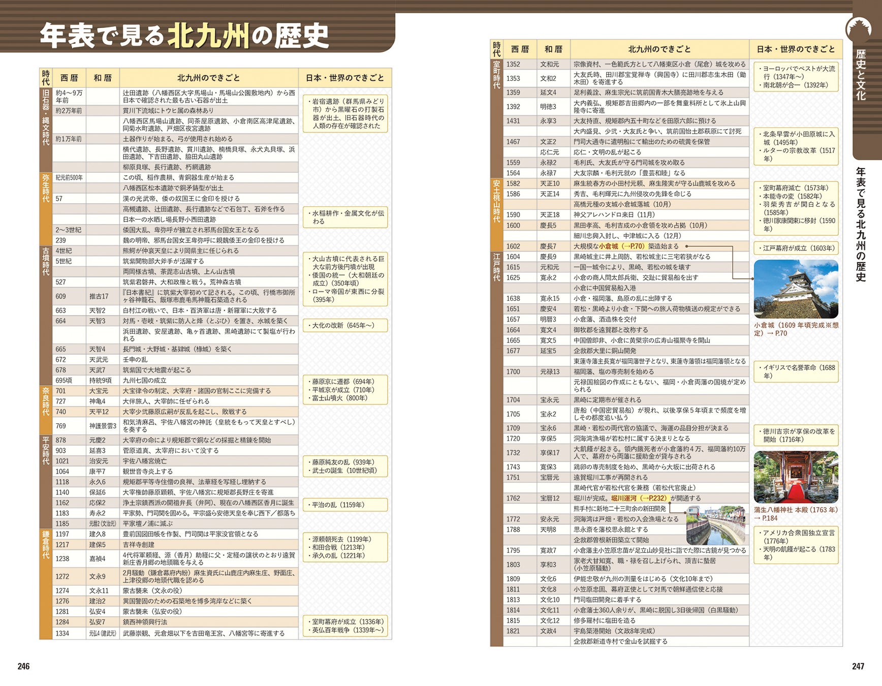Click the 紀元前500年 date cell
The image size is (882, 686).
point(69,177)
